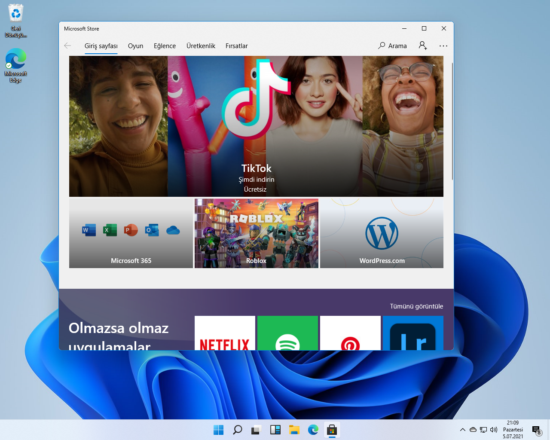Maximize the Microsoft Store window
The image size is (550, 440).
point(424,28)
